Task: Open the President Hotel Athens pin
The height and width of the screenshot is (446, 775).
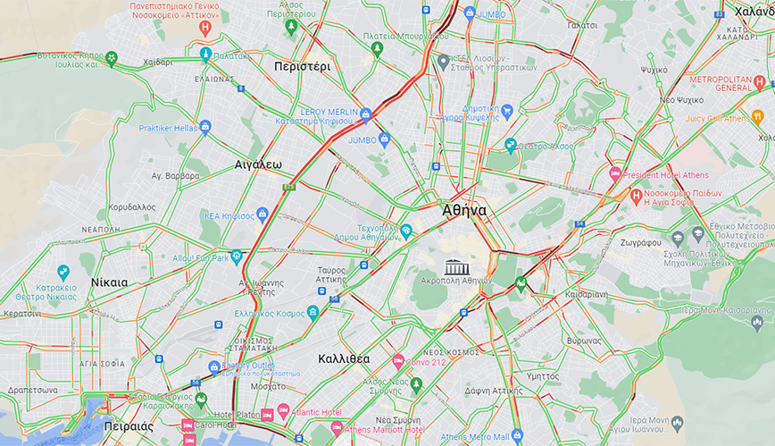Action: [x=615, y=173]
